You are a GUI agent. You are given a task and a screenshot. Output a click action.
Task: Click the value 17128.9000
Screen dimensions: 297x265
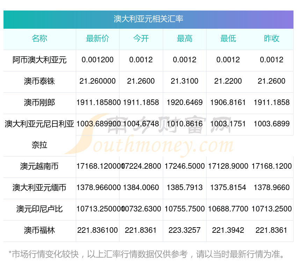[228, 166]
